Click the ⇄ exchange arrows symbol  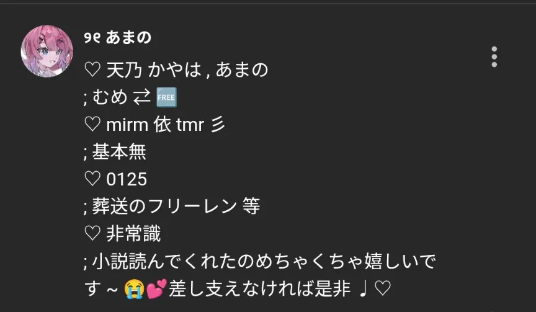(141, 97)
